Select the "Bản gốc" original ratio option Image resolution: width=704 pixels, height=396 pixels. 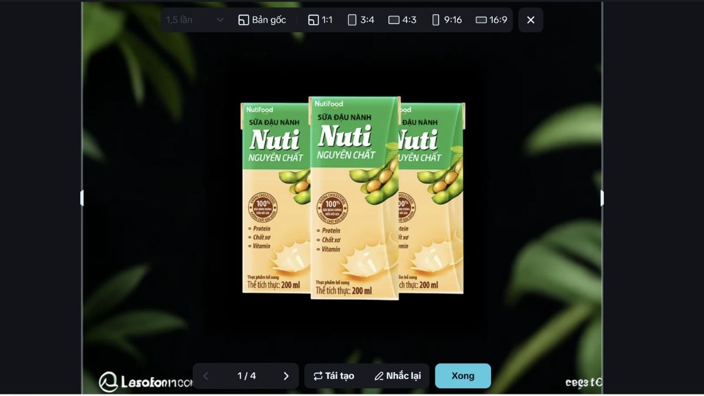pos(262,20)
